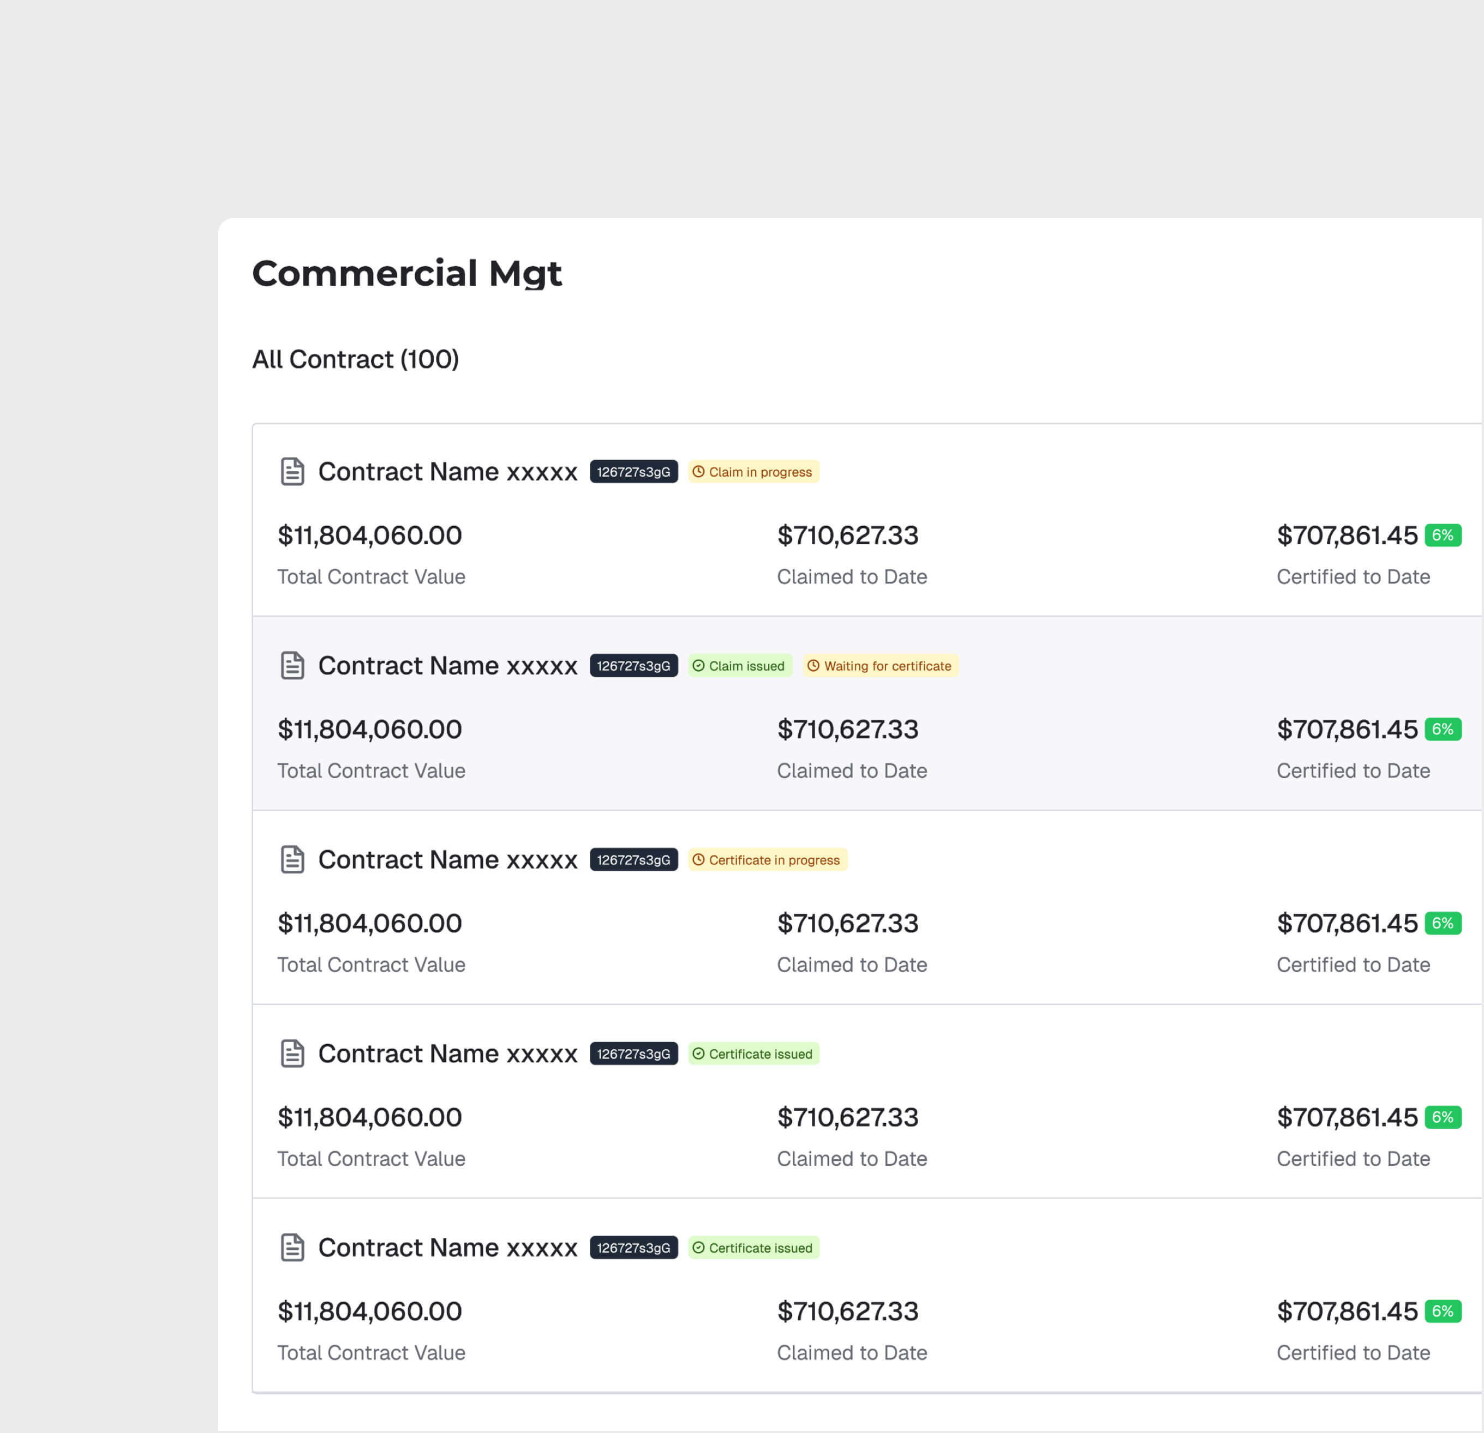Toggle the Certificate issued badge on the fourth contract

(x=753, y=1053)
